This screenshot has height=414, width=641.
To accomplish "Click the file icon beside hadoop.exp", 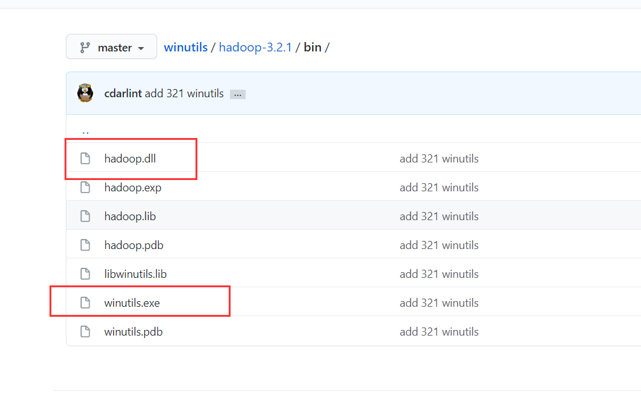I will [x=85, y=187].
